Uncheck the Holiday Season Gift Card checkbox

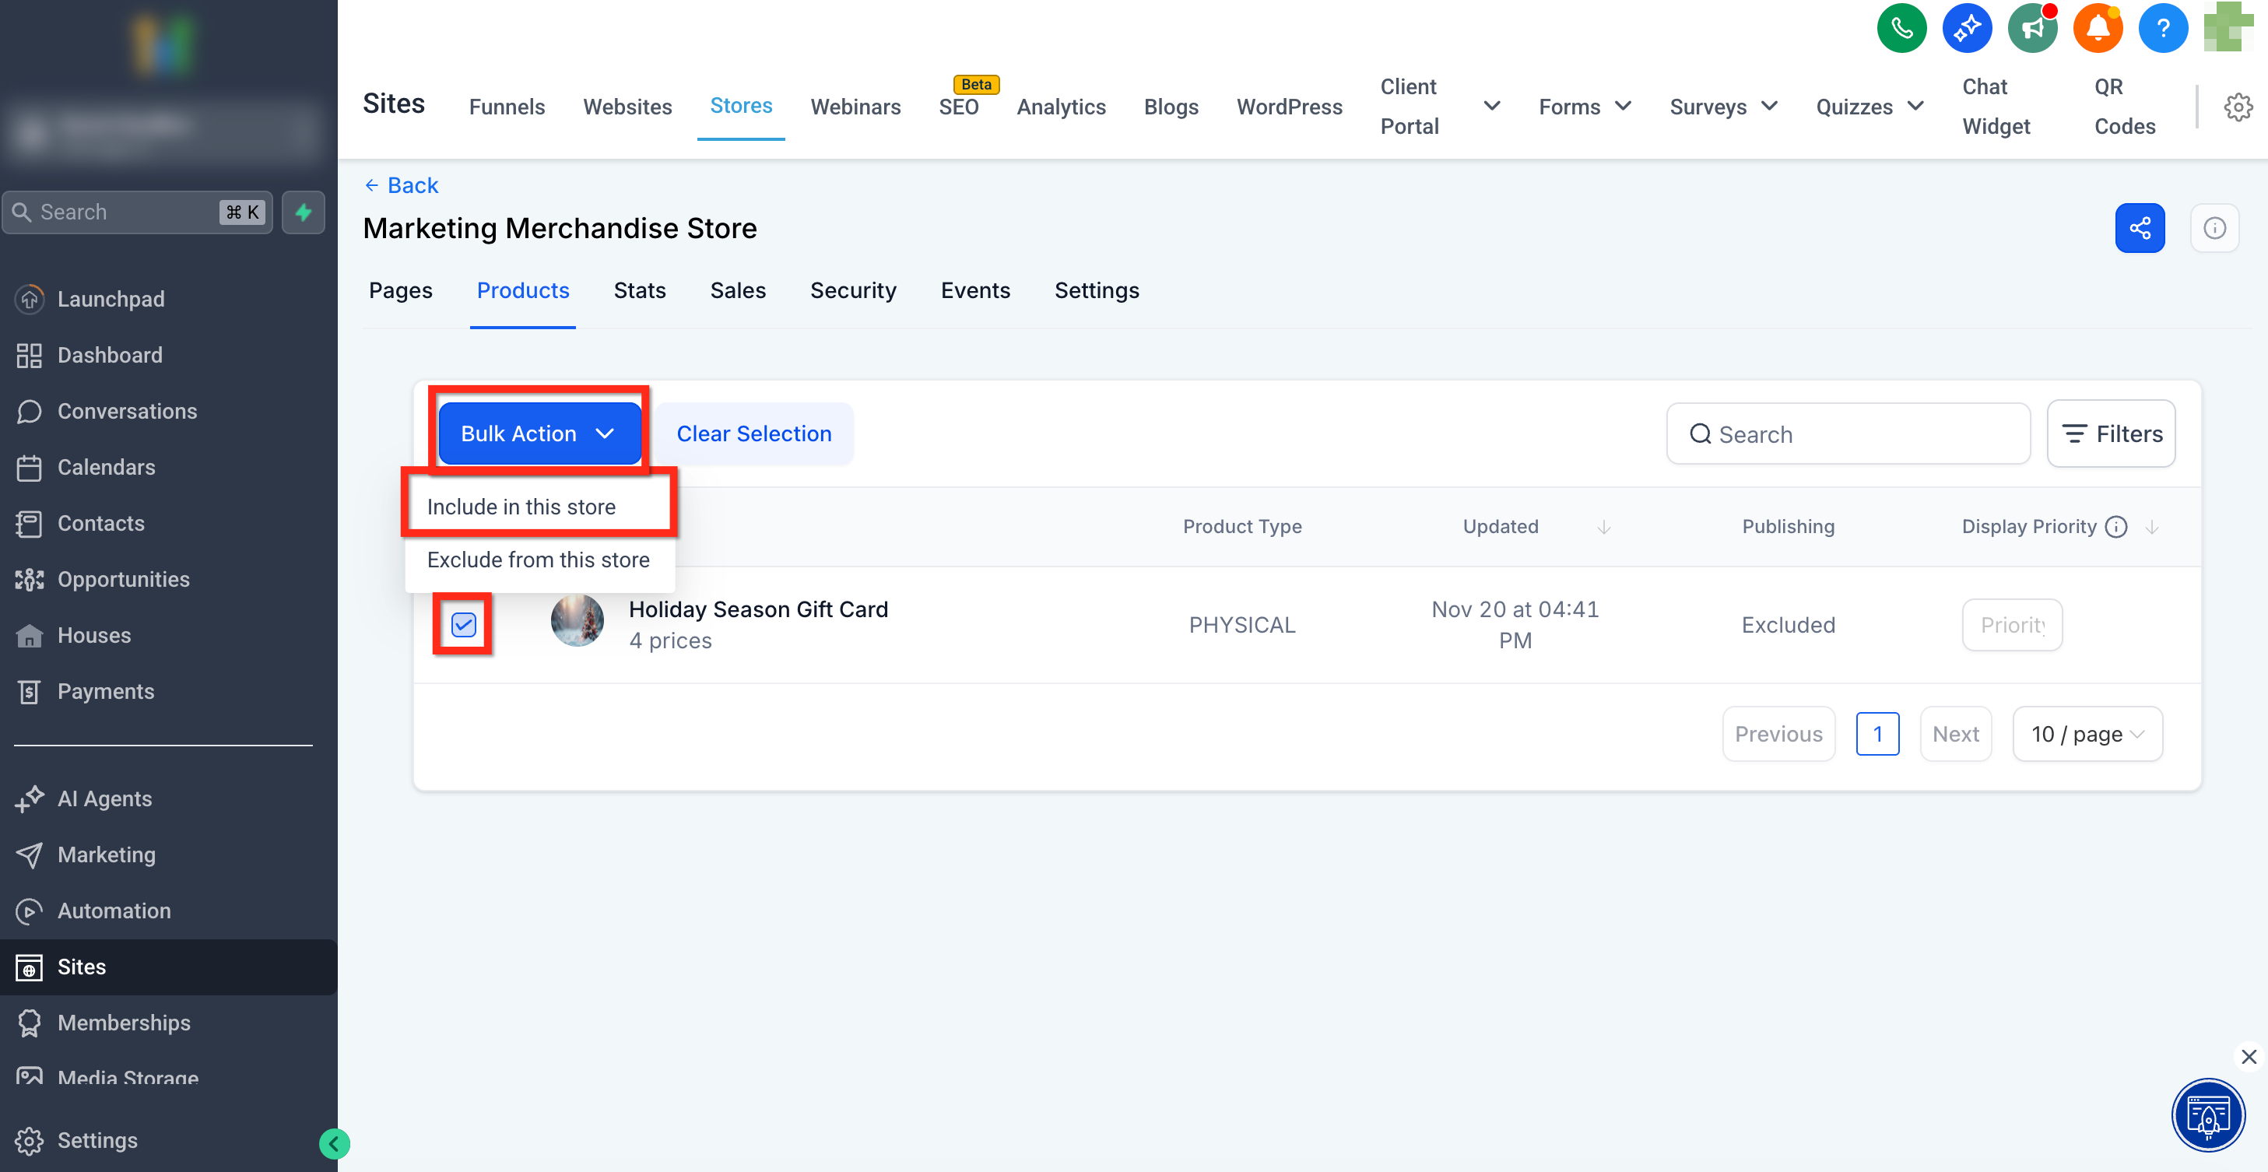coord(463,624)
